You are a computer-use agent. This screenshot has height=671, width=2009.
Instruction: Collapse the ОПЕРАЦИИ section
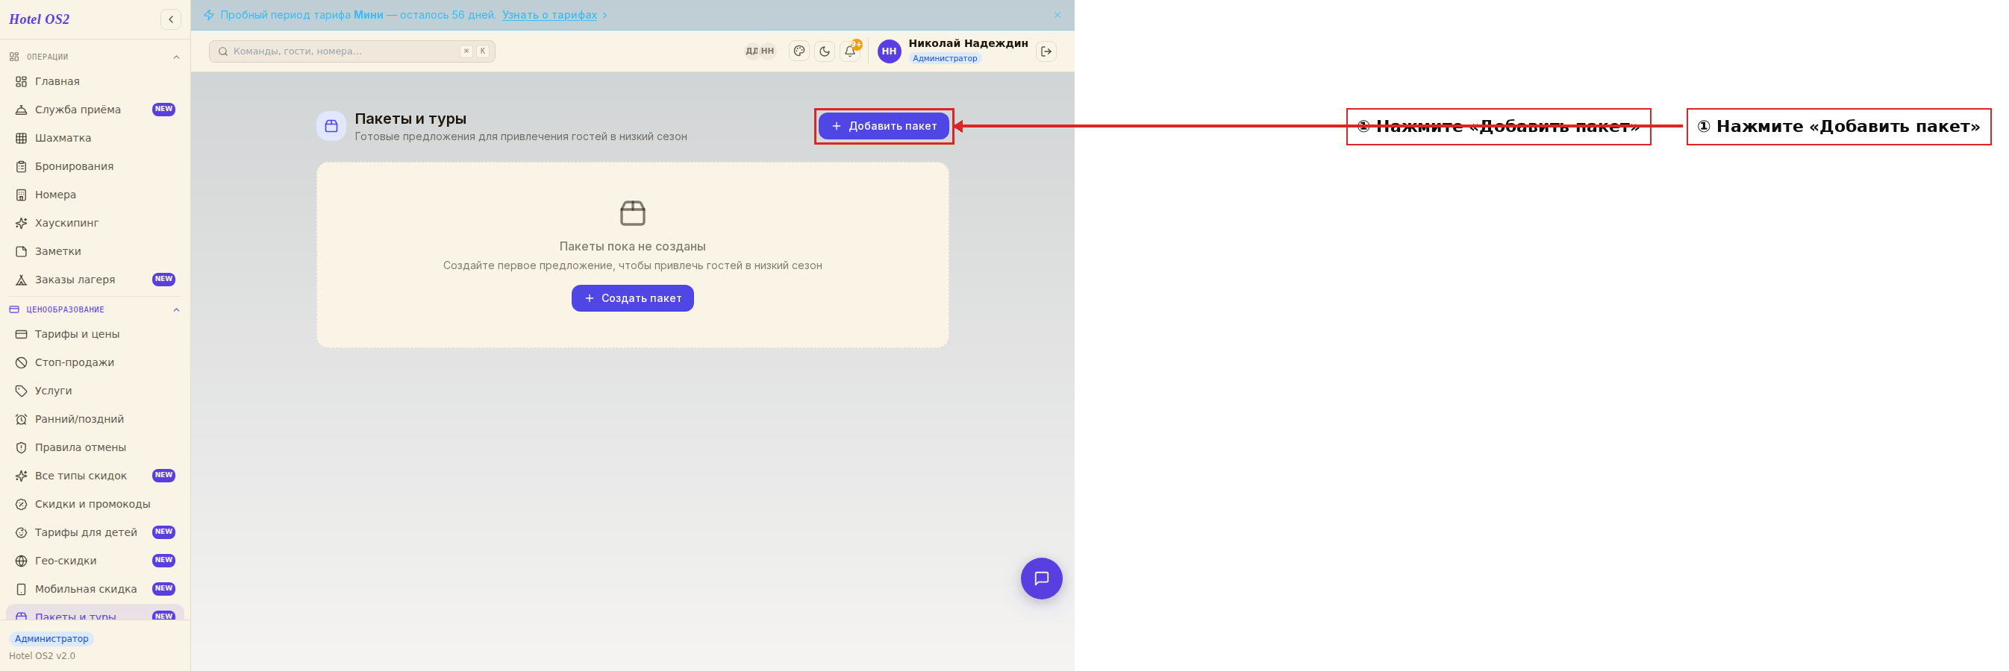(94, 57)
